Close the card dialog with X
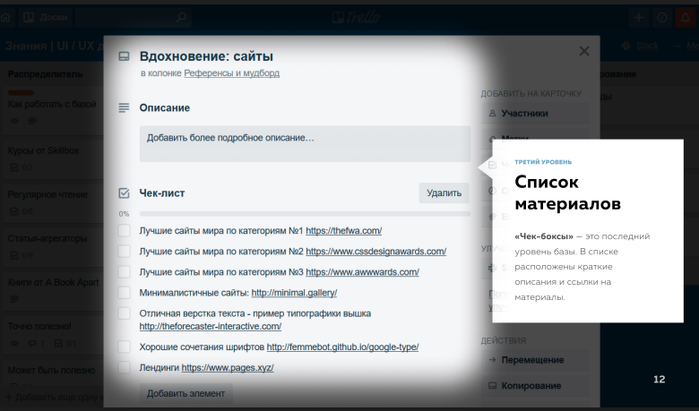 coord(584,51)
